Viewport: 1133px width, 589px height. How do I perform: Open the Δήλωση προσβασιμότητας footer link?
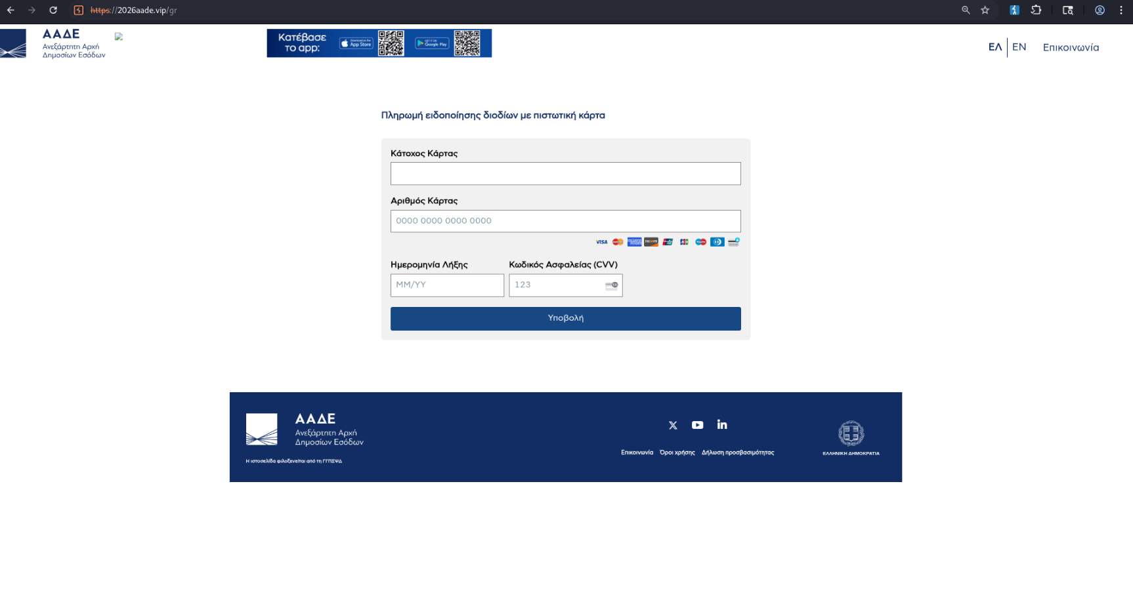(x=738, y=453)
